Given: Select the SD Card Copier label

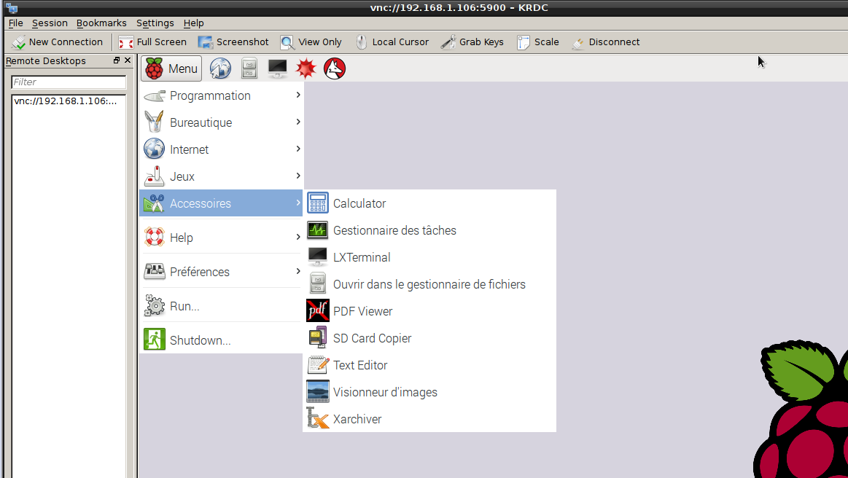Looking at the screenshot, I should (372, 339).
